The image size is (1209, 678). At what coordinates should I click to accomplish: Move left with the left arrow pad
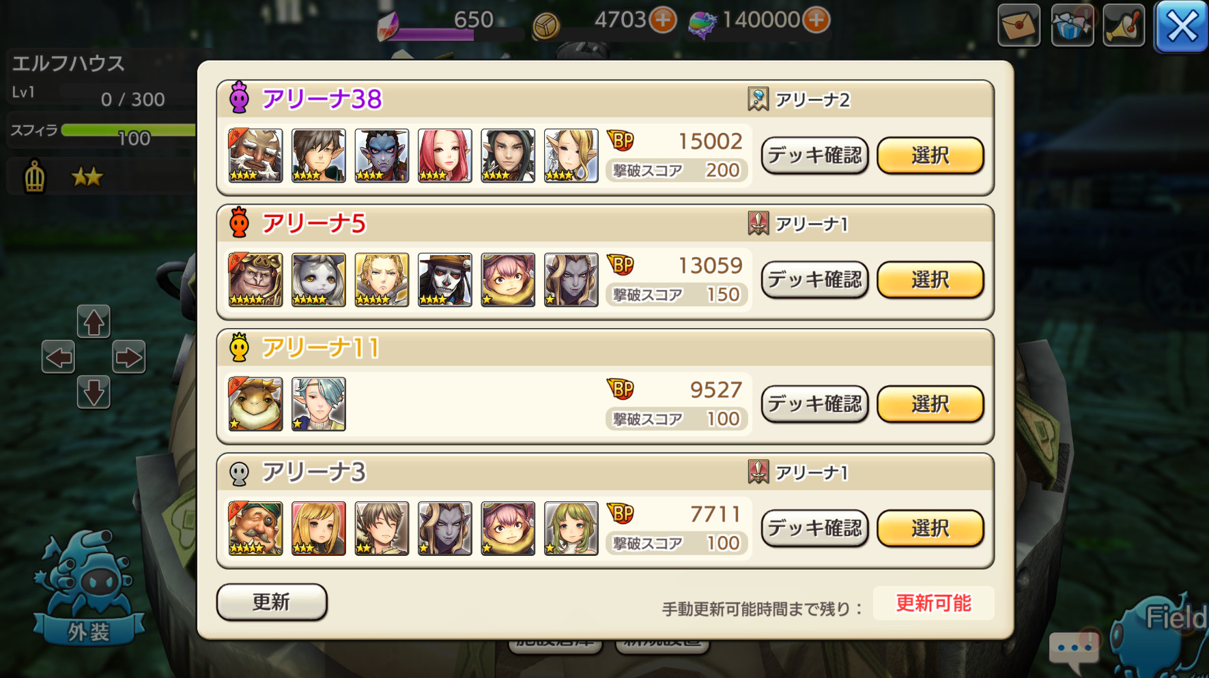[58, 357]
